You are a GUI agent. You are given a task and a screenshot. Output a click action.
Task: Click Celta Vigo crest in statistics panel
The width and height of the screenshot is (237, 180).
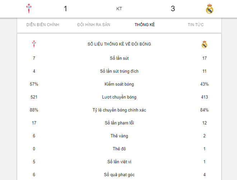(34, 44)
